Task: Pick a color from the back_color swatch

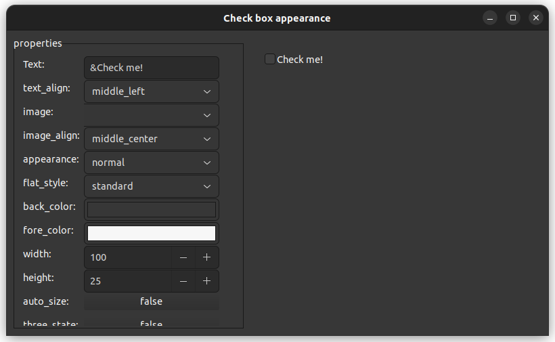Action: [151, 210]
